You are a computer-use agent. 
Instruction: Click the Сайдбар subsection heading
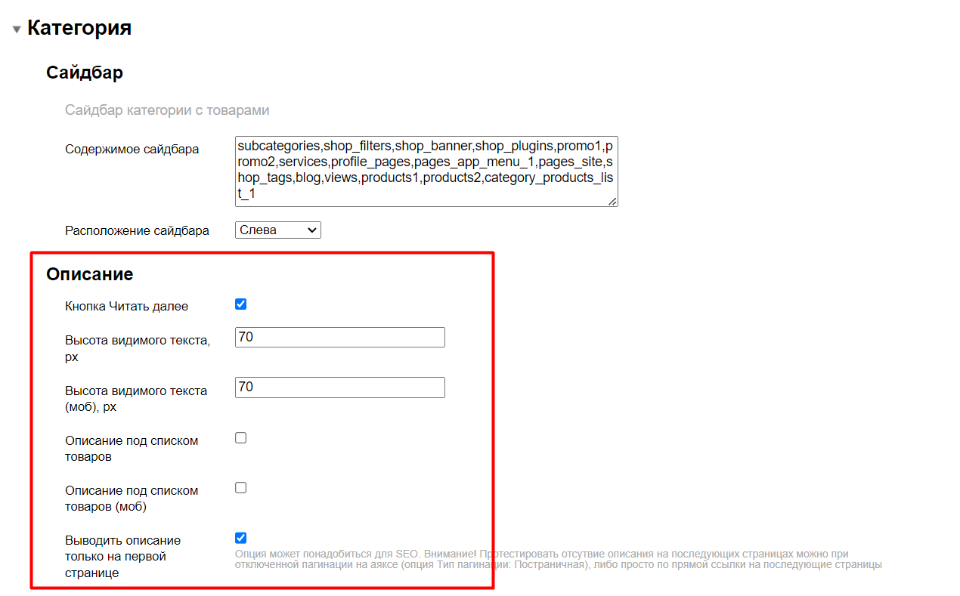click(x=85, y=73)
